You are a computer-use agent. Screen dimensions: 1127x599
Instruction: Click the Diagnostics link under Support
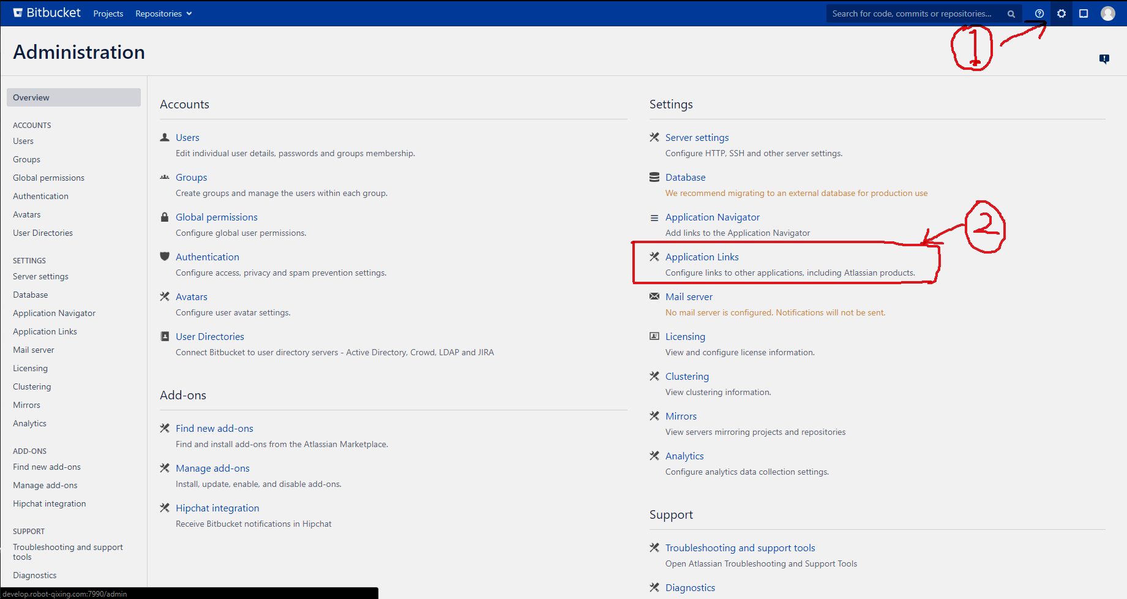click(x=690, y=587)
